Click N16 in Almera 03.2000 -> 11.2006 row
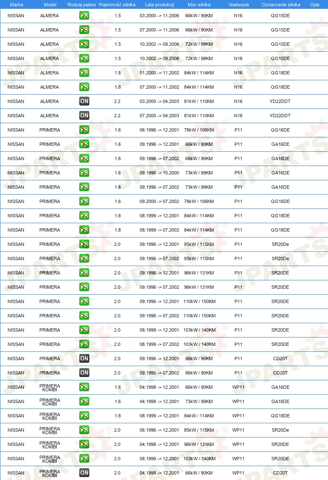 click(238, 16)
